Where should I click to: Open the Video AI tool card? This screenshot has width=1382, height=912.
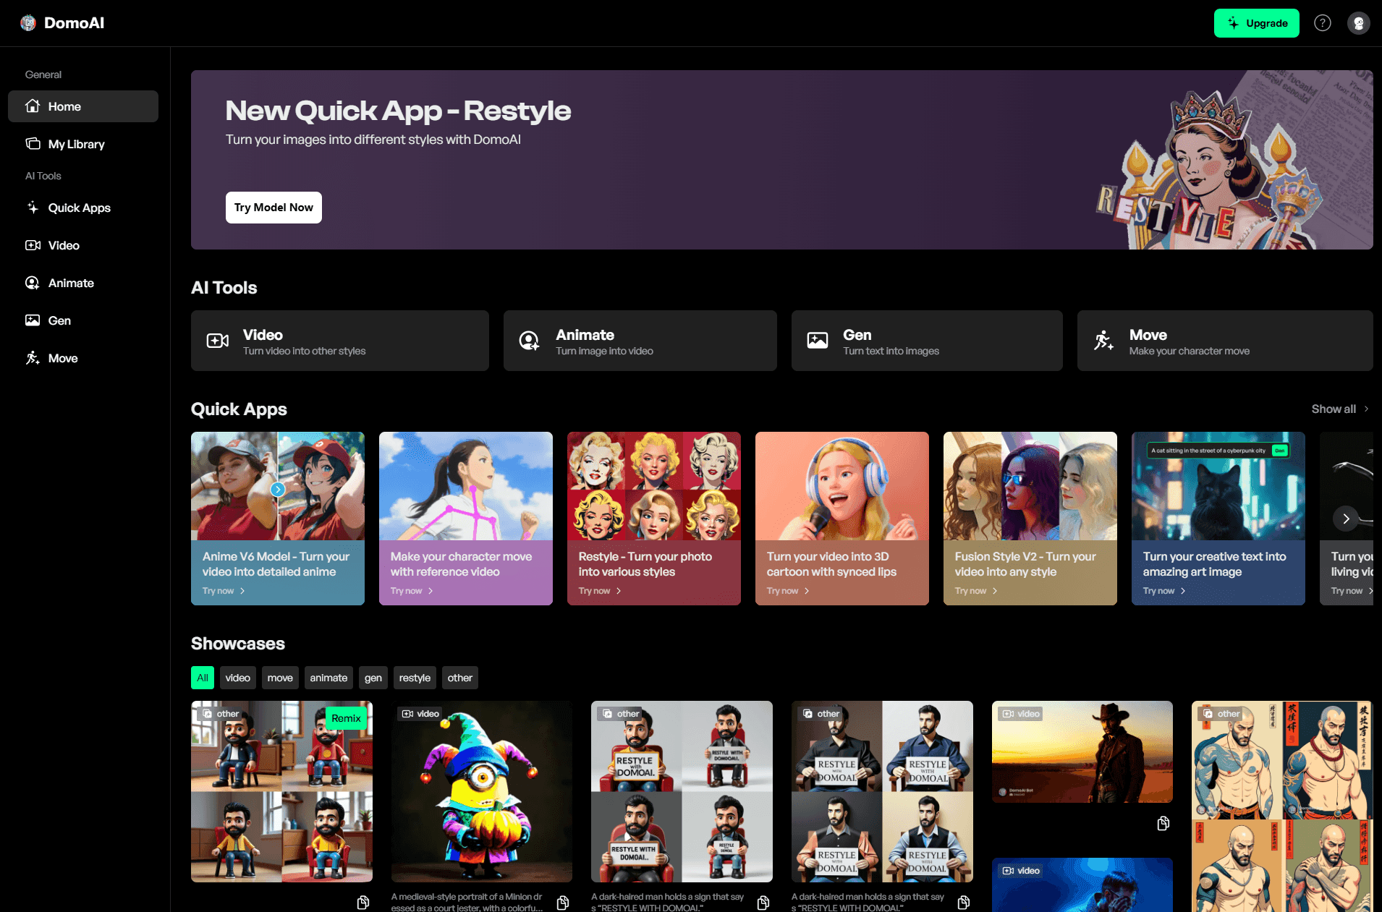point(340,341)
